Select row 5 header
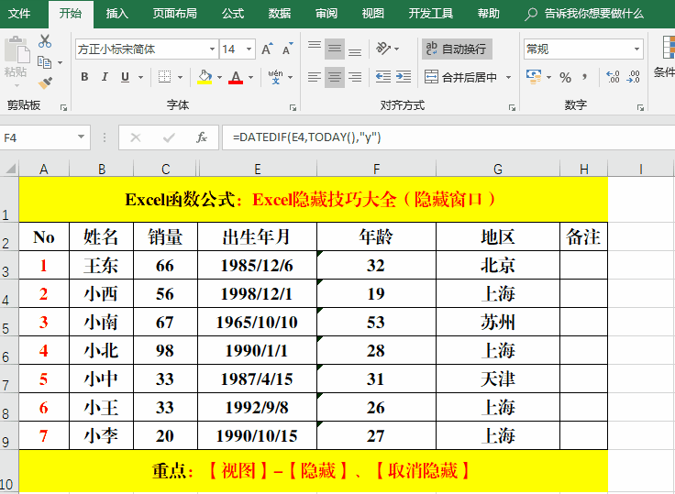 (x=9, y=323)
